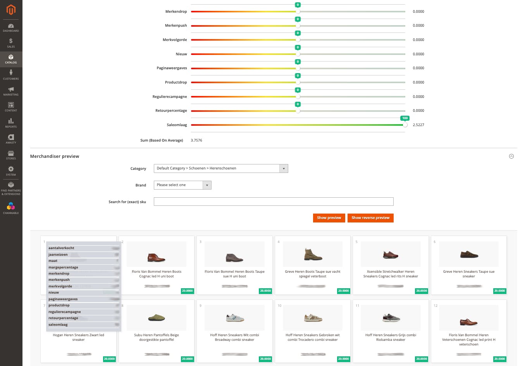Viewport: 525px width, 366px height.
Task: Click the Show preview button
Action: pyautogui.click(x=329, y=218)
